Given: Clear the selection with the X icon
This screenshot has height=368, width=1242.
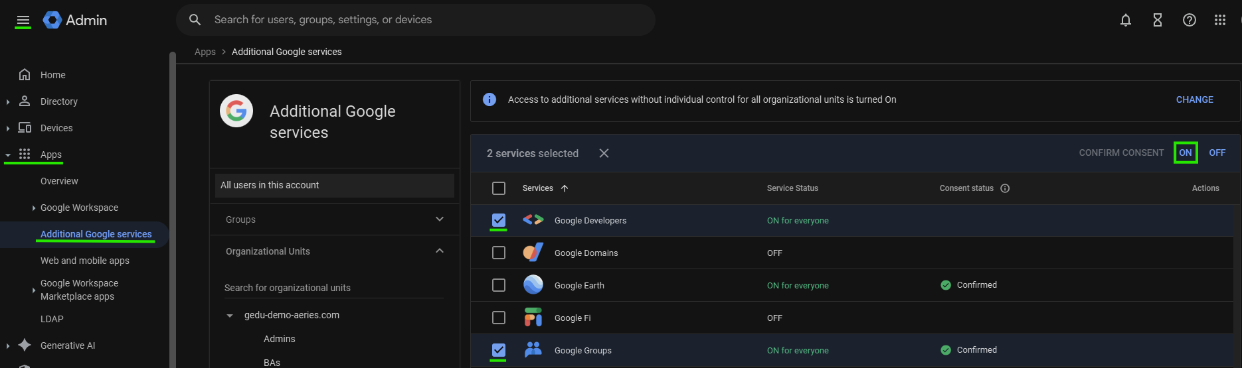Looking at the screenshot, I should pos(604,153).
